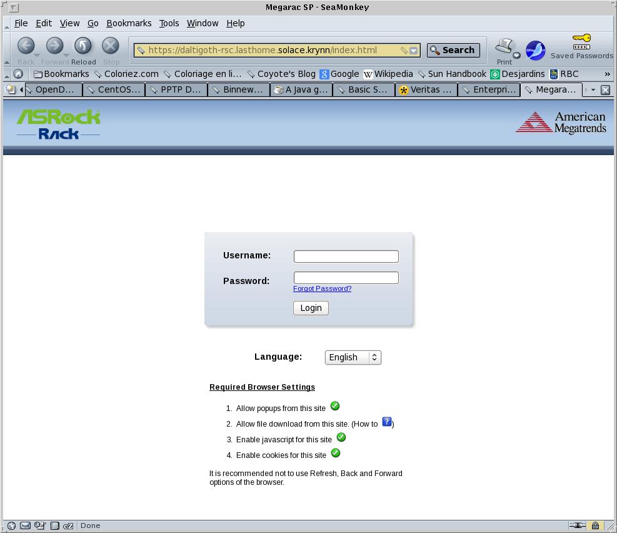Viewport: 617px width, 533px height.
Task: Switch to the Veritas tab
Action: pyautogui.click(x=426, y=89)
